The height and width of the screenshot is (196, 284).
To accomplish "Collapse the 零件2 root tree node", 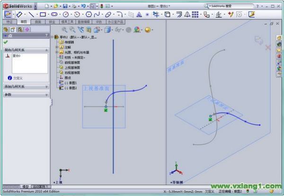I will click(x=52, y=37).
